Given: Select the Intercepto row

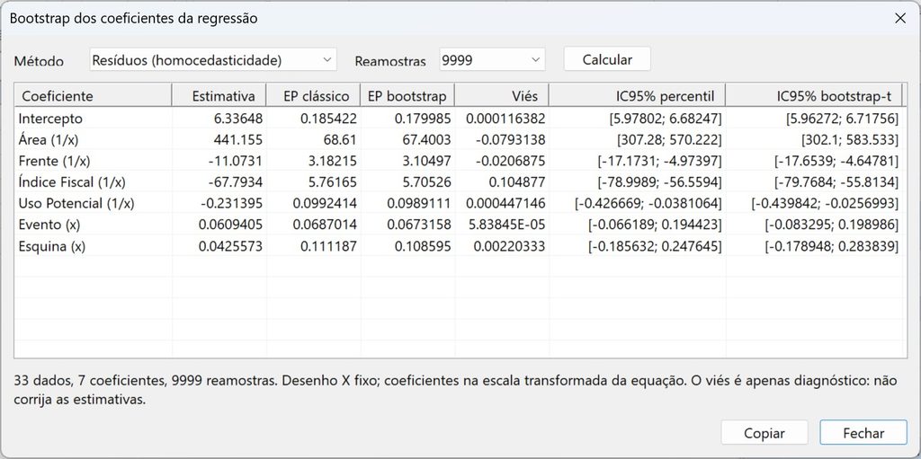Looking at the screenshot, I should click(458, 119).
